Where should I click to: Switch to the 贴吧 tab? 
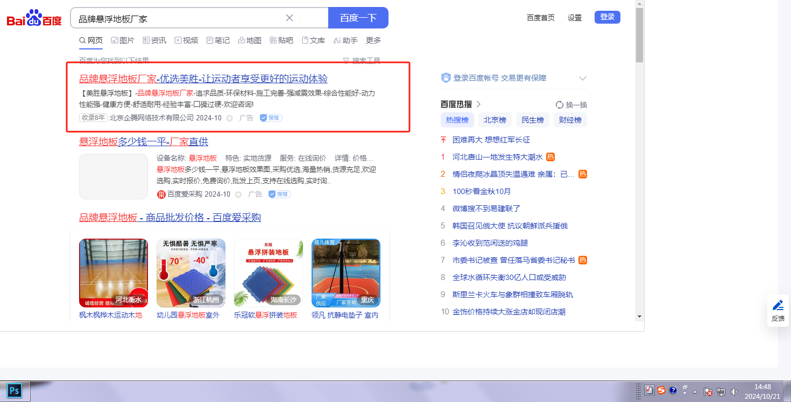(281, 40)
